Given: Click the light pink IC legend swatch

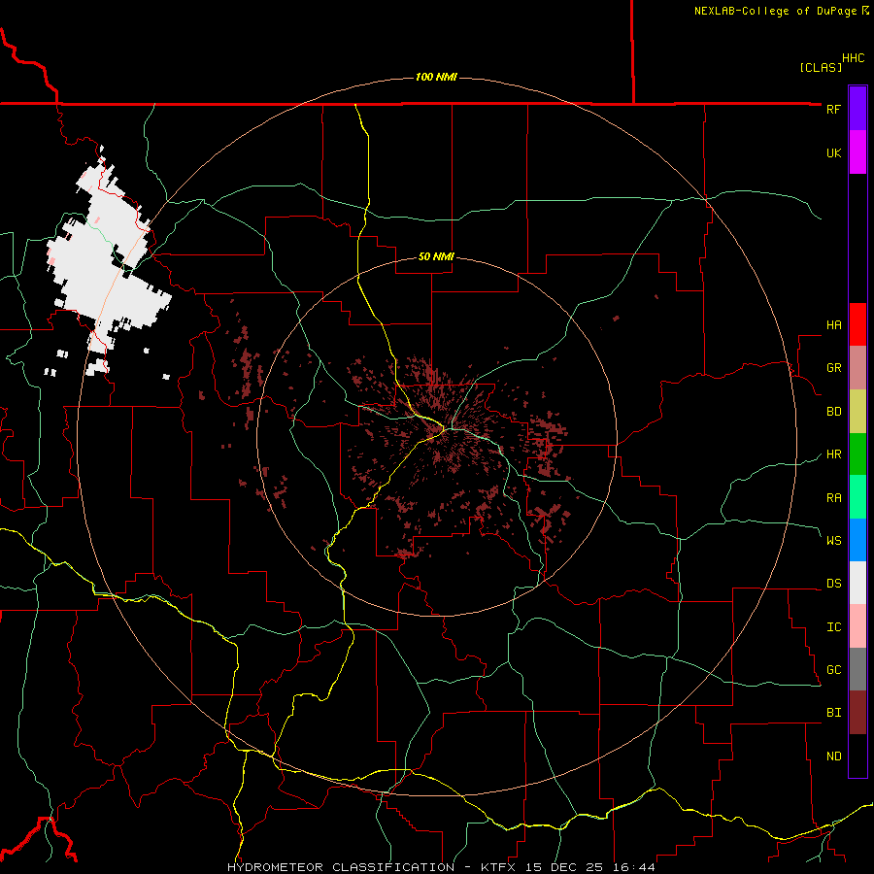Looking at the screenshot, I should [x=857, y=626].
